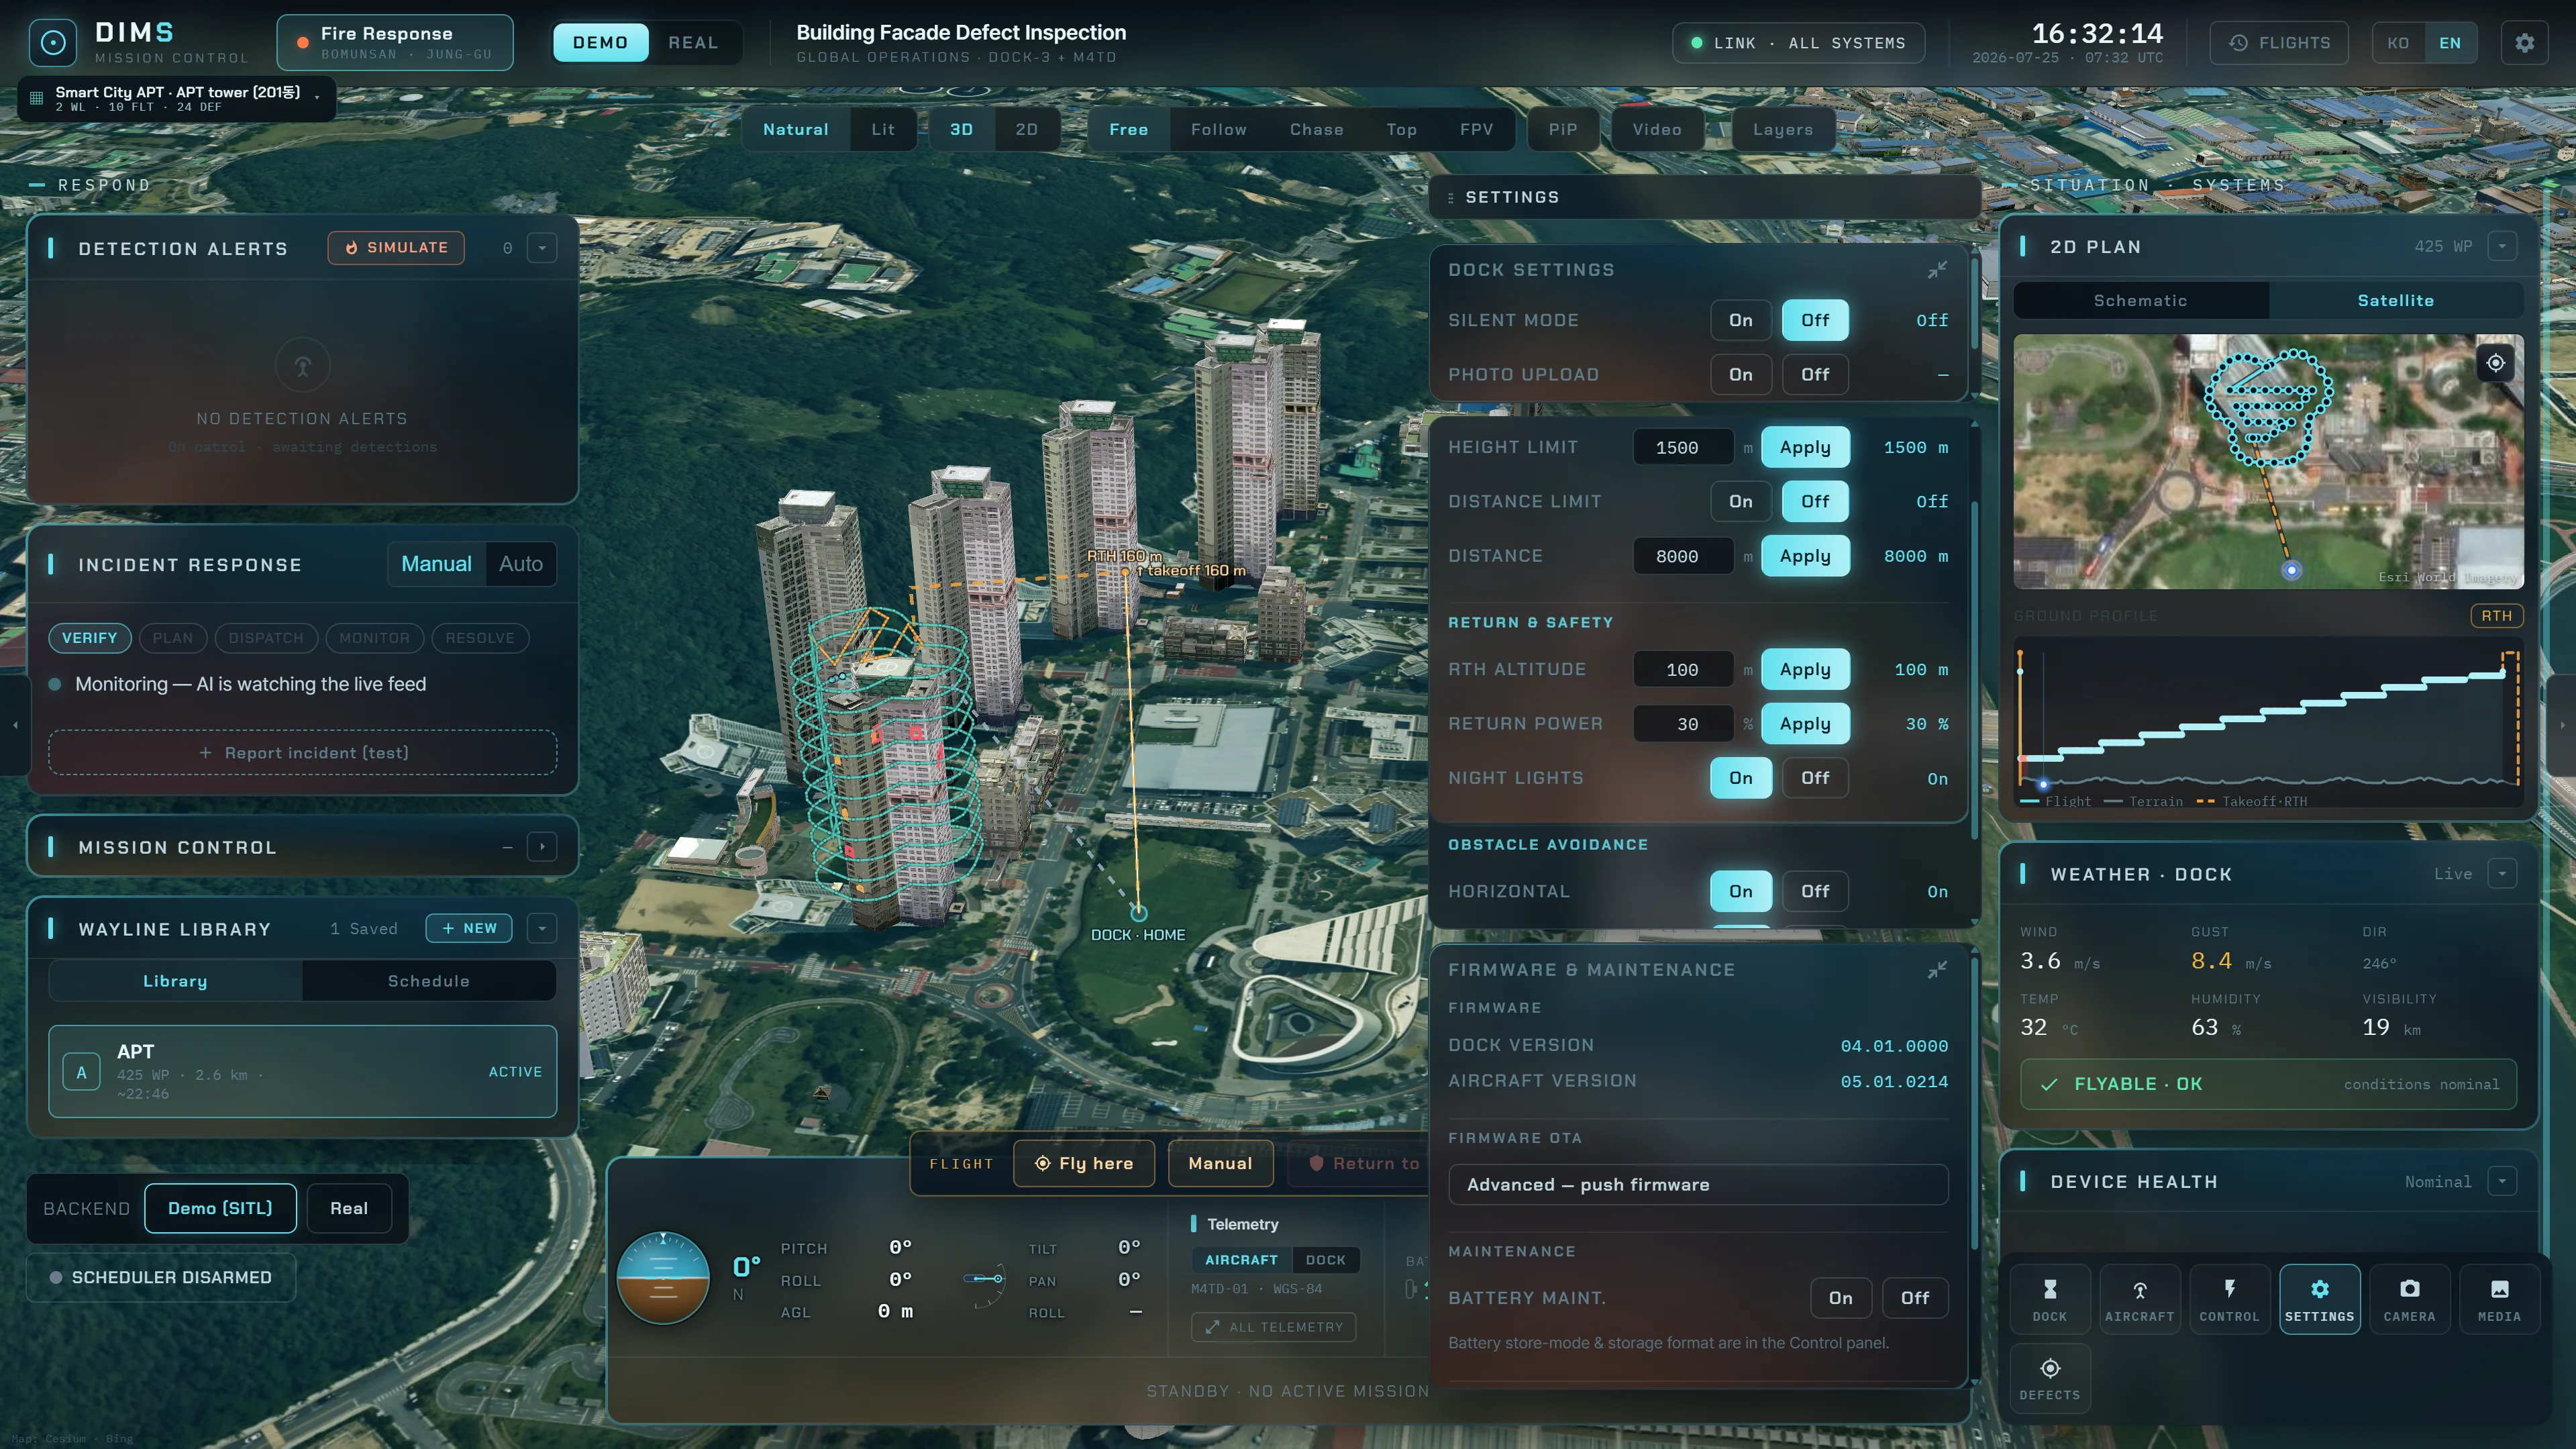This screenshot has height=1449, width=2576.
Task: Open the Smart City APT site selector
Action: [x=177, y=99]
